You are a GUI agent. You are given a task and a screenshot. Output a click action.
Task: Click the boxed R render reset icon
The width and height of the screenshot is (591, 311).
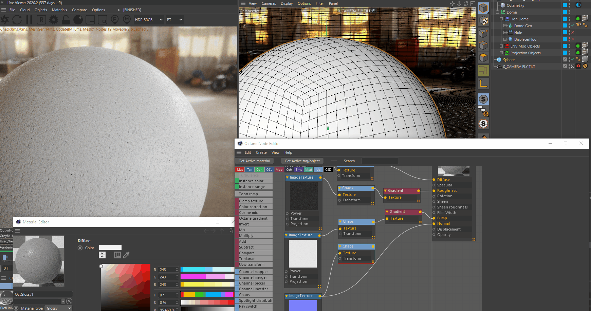pyautogui.click(x=41, y=20)
